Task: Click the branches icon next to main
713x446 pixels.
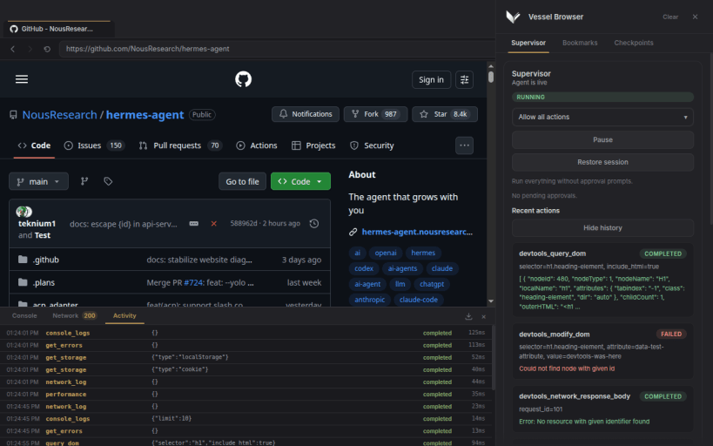Action: [84, 181]
